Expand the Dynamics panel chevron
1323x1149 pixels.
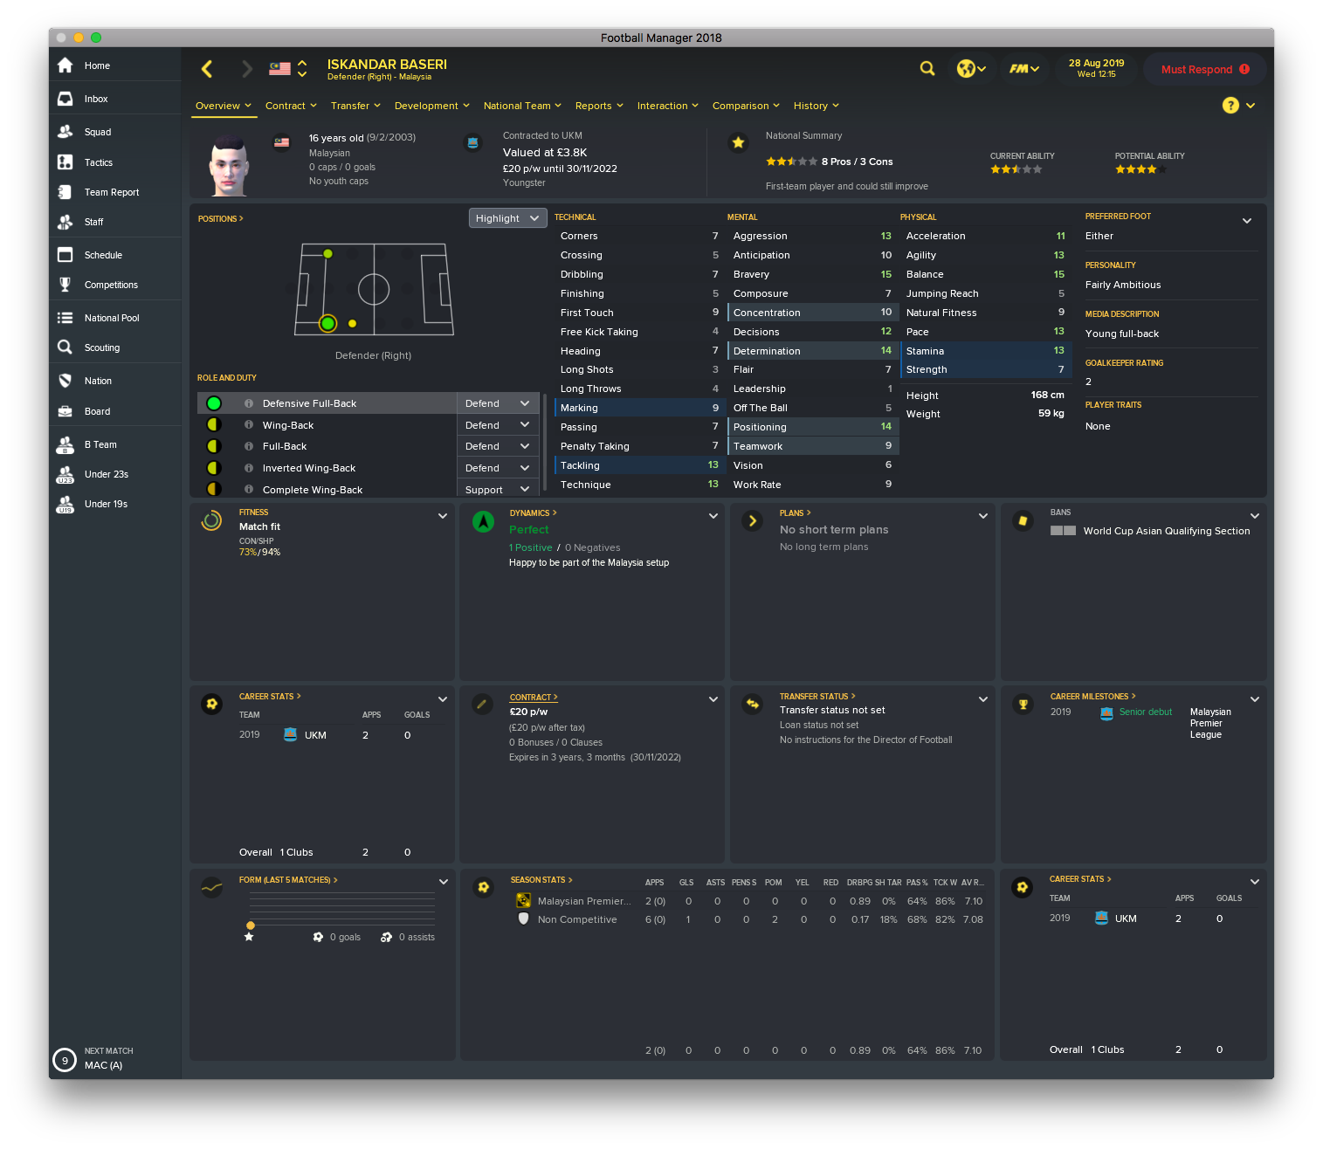tap(713, 516)
